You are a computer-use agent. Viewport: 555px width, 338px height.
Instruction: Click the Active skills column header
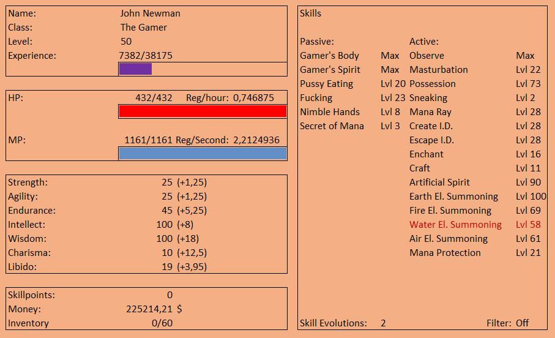(x=424, y=42)
